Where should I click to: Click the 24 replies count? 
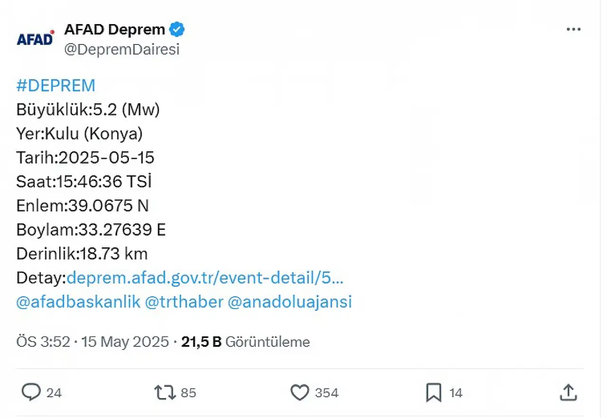tap(54, 393)
